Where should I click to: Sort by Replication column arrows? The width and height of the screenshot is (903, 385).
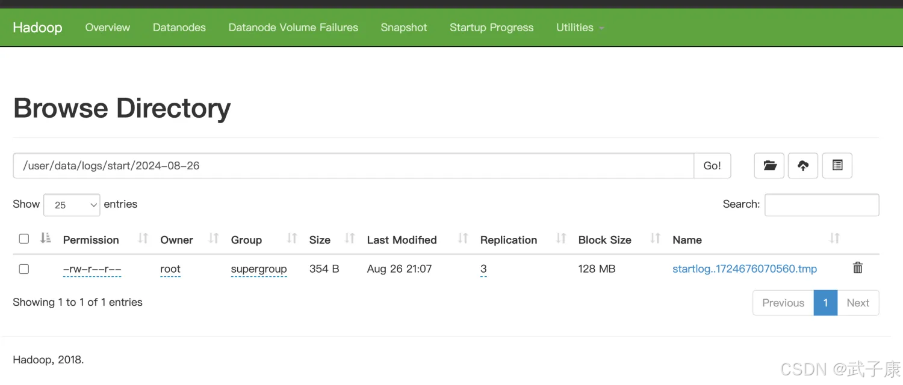pyautogui.click(x=561, y=238)
